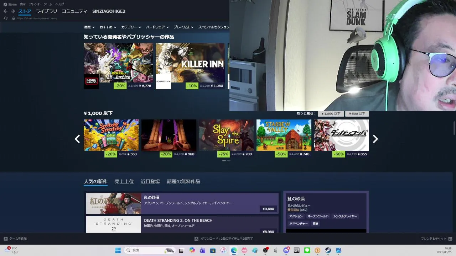Screen dimensions: 456x256
Task: Open Task View on the taskbar
Action: [x=181, y=250]
